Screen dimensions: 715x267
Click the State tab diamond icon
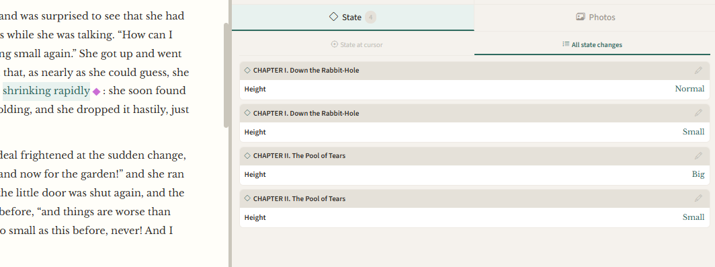tap(333, 17)
